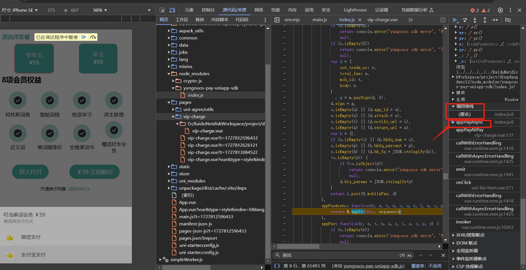Screen dimensions: 526x270
Task: Expand the simpleWorker.js entry
Action: 161,260
